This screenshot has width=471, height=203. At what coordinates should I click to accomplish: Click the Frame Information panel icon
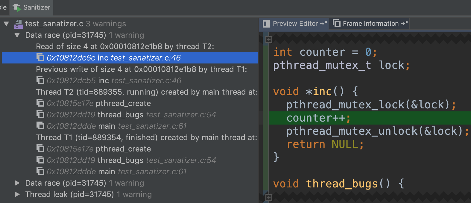tap(336, 23)
